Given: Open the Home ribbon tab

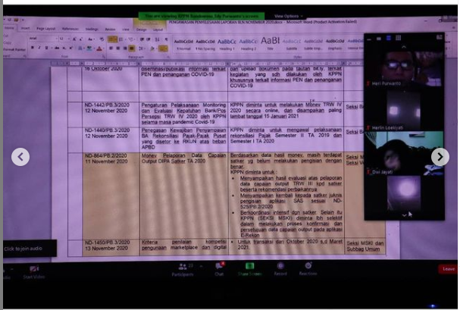Looking at the screenshot, I should 9,28.
